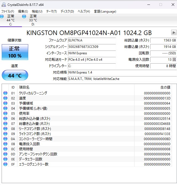Select raw value 000000003D46E8

157,124
